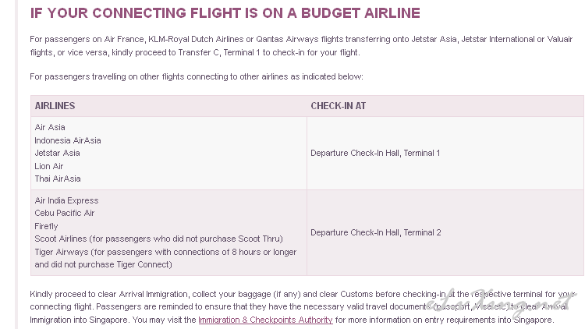
Task: Select the Air Asia entry
Action: pos(50,127)
